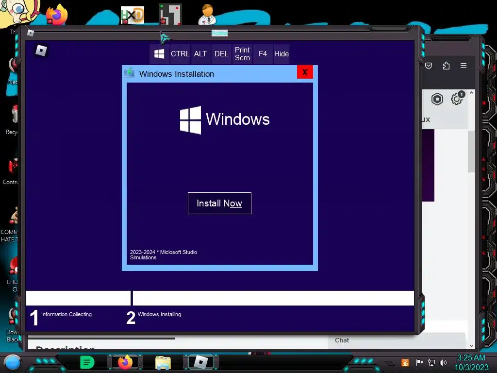Viewport: 497px width, 373px height.
Task: Click the first progress bar segment
Action: click(x=78, y=298)
